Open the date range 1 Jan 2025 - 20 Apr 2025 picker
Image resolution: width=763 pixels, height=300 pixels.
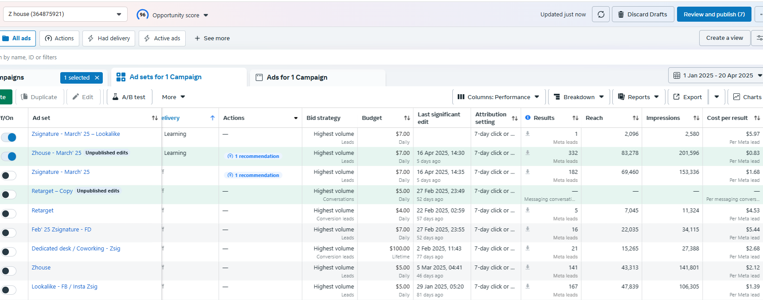coord(716,76)
